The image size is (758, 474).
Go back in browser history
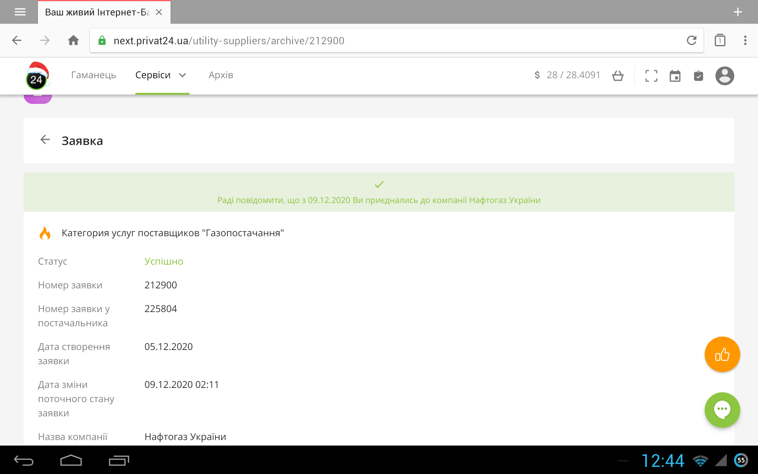17,40
